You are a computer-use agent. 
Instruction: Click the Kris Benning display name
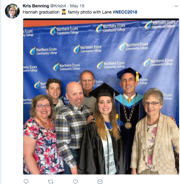[x=36, y=6]
